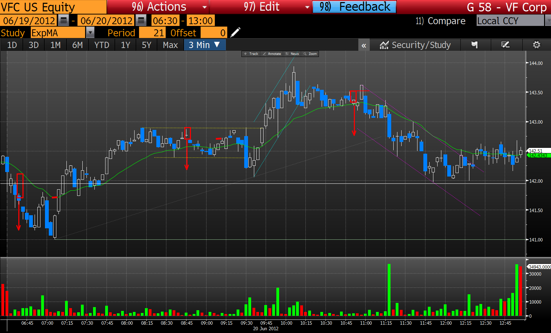551x333 pixels.
Task: Collapse the toolbar with double-chevron button
Action: coord(364,45)
